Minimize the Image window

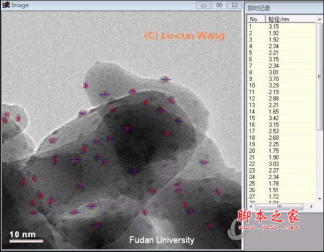coord(204,5)
